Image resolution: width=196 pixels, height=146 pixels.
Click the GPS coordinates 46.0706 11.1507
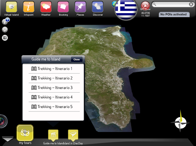point(145,14)
